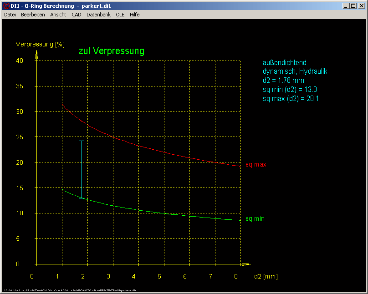Click the 'd2 [mm]' x-axis label
The width and height of the screenshot is (368, 294).
point(266,276)
